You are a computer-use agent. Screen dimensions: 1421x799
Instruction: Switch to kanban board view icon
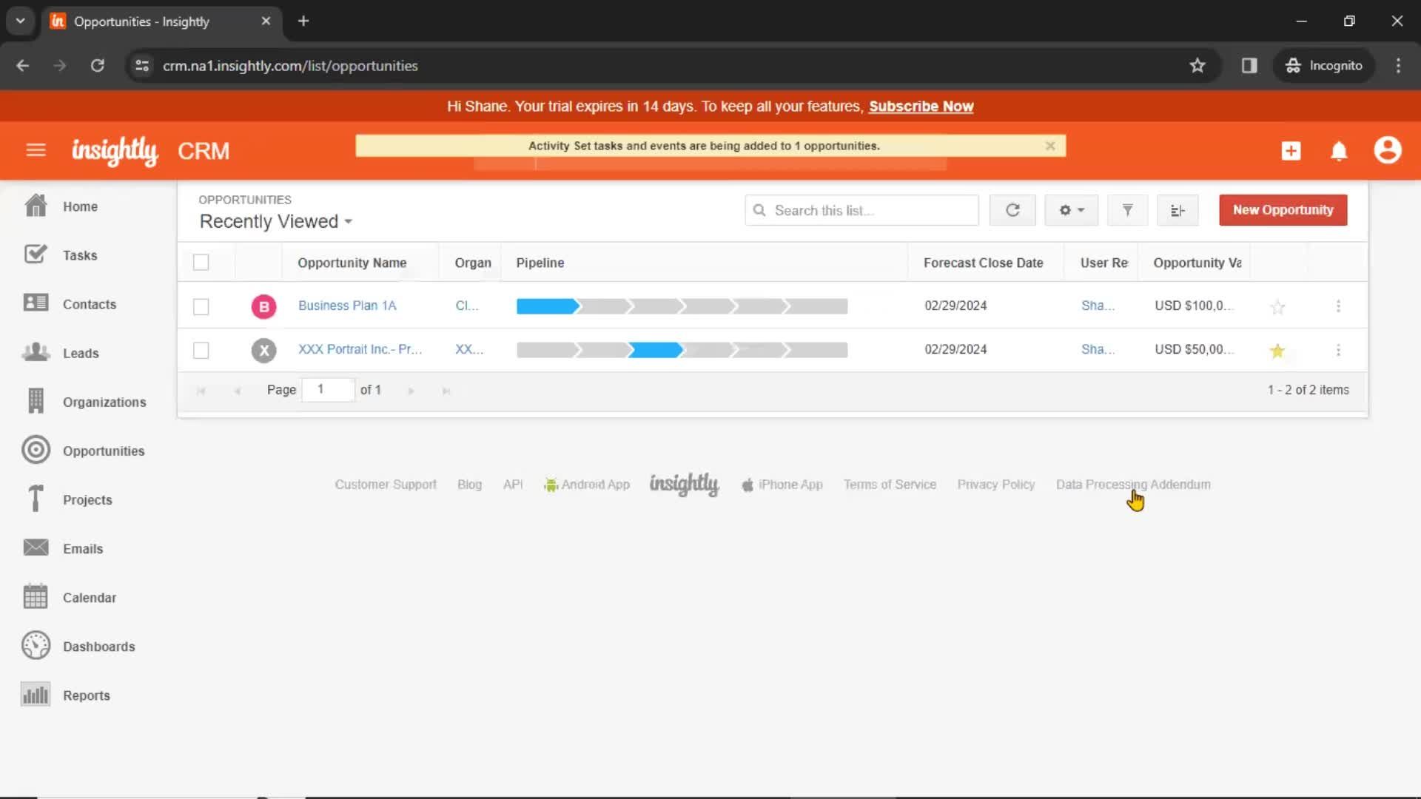tap(1178, 210)
